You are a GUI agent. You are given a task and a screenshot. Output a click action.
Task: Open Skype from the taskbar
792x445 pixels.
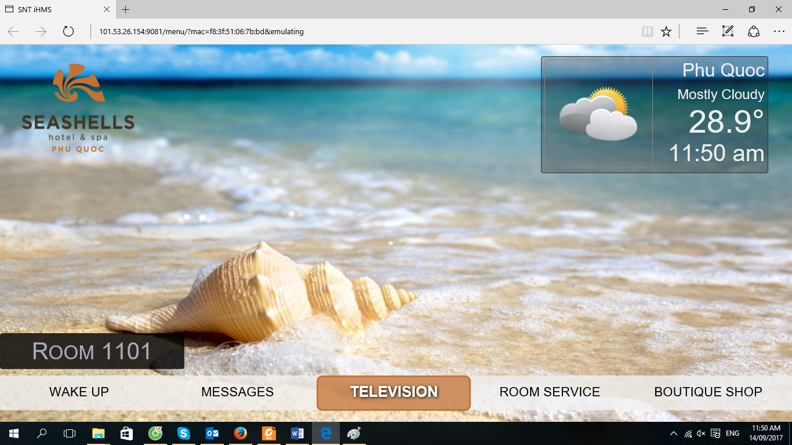(183, 433)
